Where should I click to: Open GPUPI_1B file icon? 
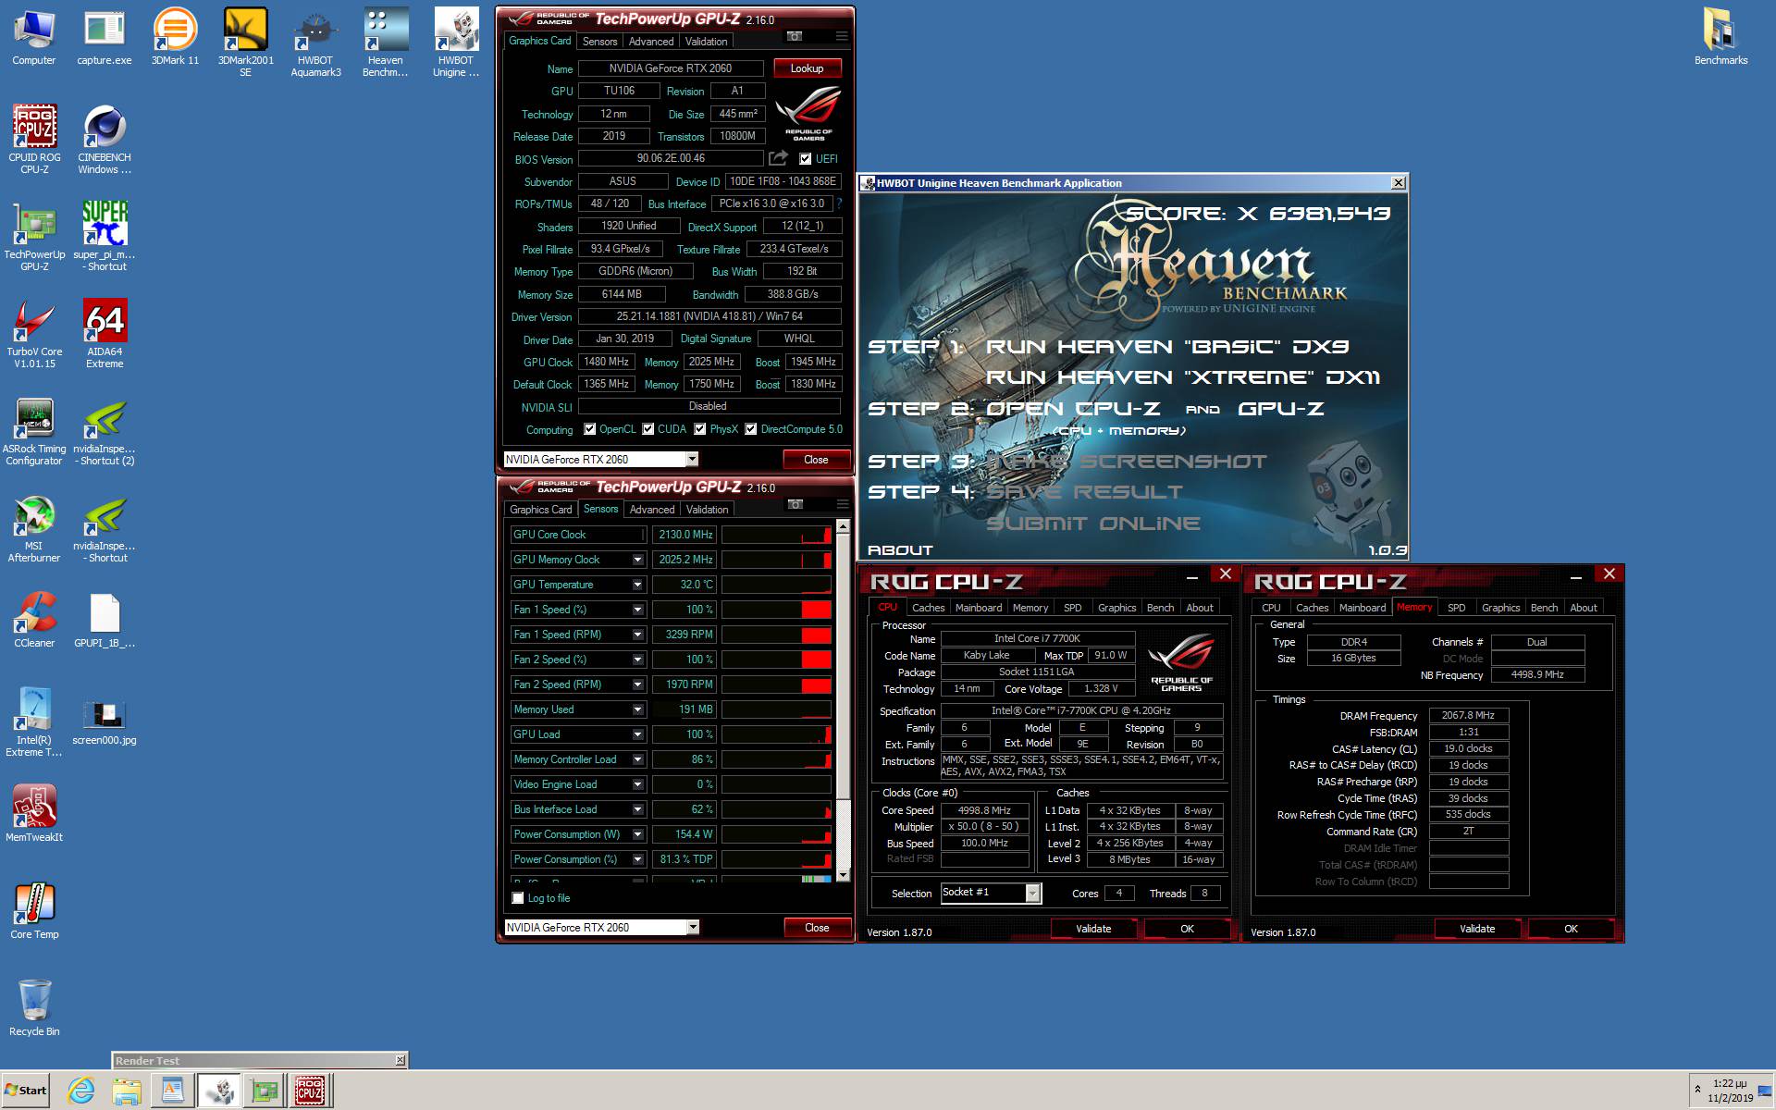(x=105, y=620)
